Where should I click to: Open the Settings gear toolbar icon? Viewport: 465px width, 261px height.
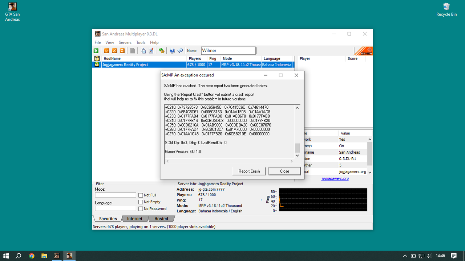coord(162,51)
